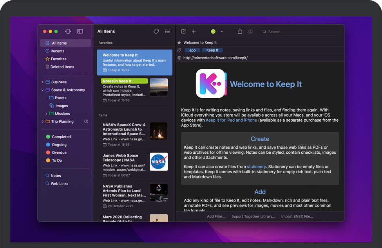The image size is (382, 248).
Task: Select the Overdue label in sidebar
Action: [x=59, y=153]
